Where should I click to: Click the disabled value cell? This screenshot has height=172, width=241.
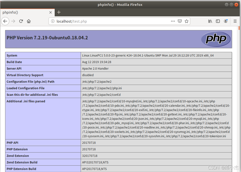point(88,75)
